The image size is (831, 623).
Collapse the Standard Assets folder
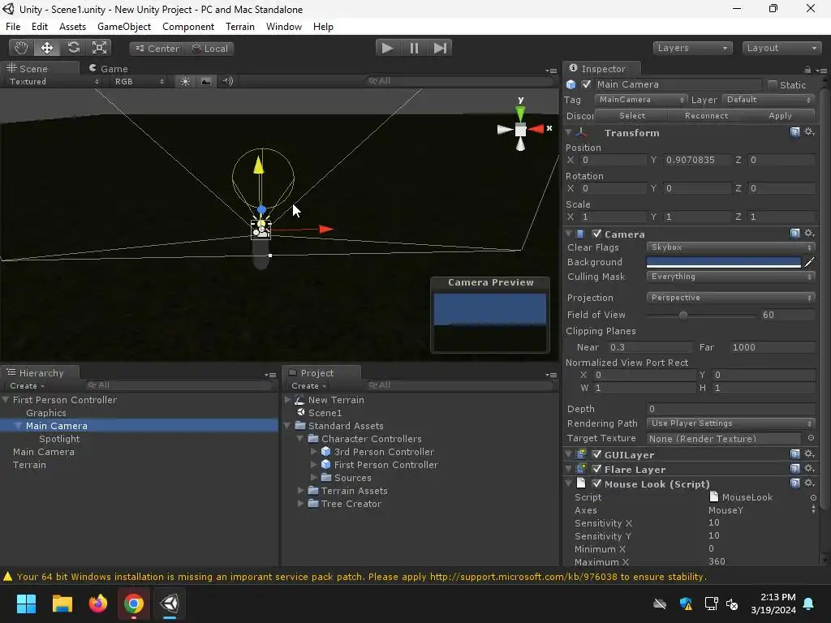point(288,426)
